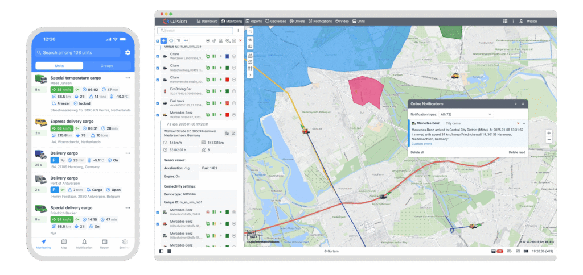Open the apps grid icon in top bar
This screenshot has height=275, width=583.
tap(506, 21)
